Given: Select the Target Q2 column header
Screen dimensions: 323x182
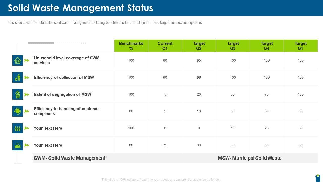Looking at the screenshot, I should pos(199,46).
